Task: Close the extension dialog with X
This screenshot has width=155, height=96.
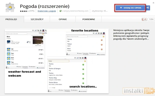Action: pos(153,3)
